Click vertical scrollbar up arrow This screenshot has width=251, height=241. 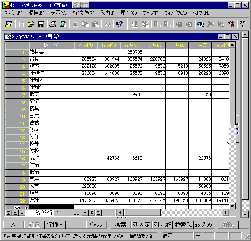(232, 45)
